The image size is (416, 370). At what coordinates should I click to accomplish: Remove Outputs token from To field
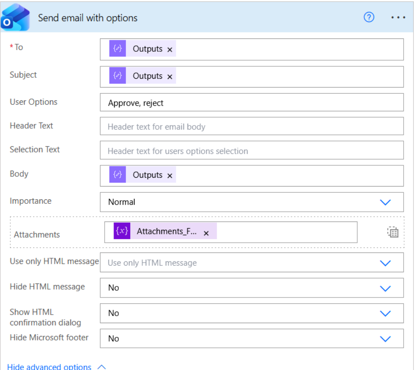click(170, 50)
